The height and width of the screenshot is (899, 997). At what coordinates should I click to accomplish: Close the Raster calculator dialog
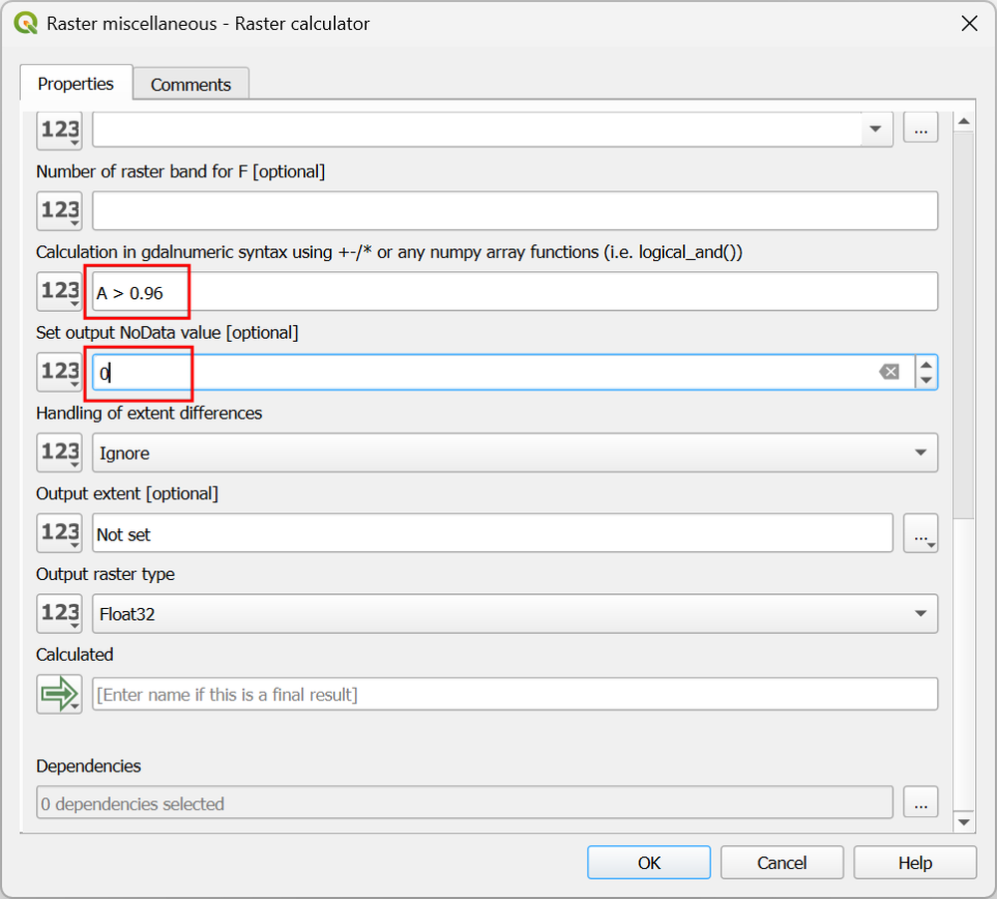coord(969,24)
